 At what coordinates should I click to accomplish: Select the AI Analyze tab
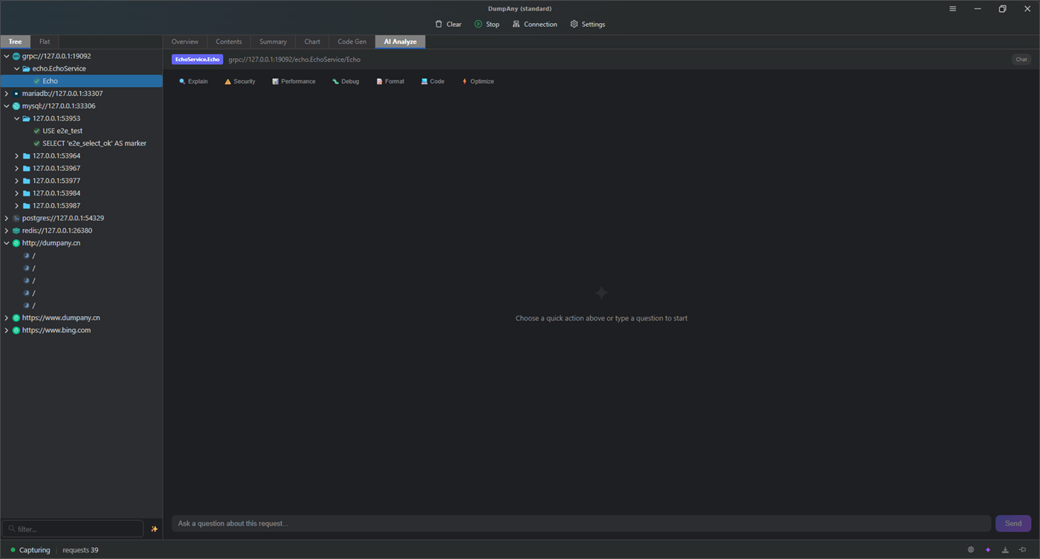click(x=400, y=42)
